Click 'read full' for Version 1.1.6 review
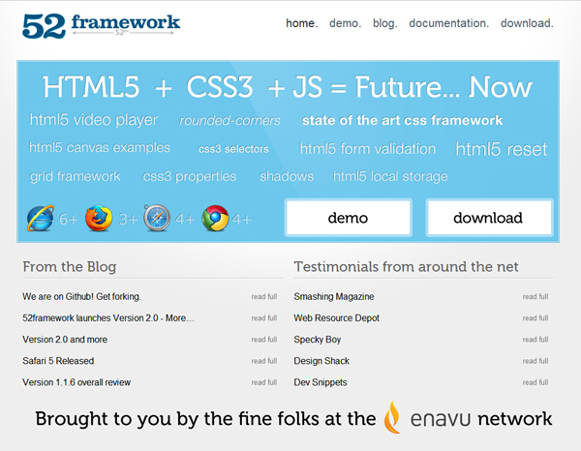This screenshot has width=581, height=451. (264, 382)
